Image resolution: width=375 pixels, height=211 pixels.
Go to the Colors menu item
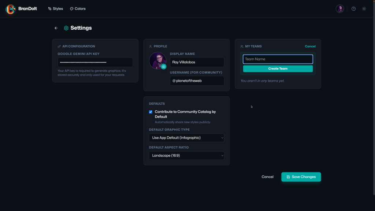[78, 9]
